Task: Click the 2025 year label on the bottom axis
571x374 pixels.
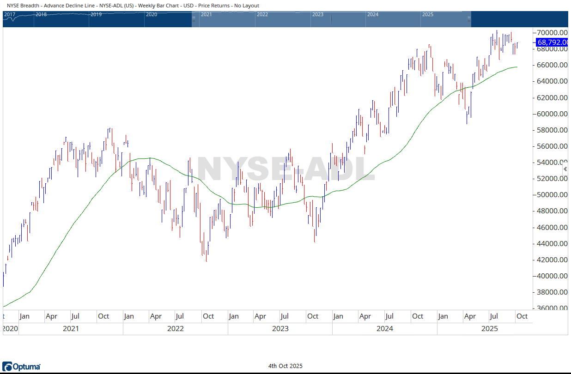Action: (x=490, y=328)
